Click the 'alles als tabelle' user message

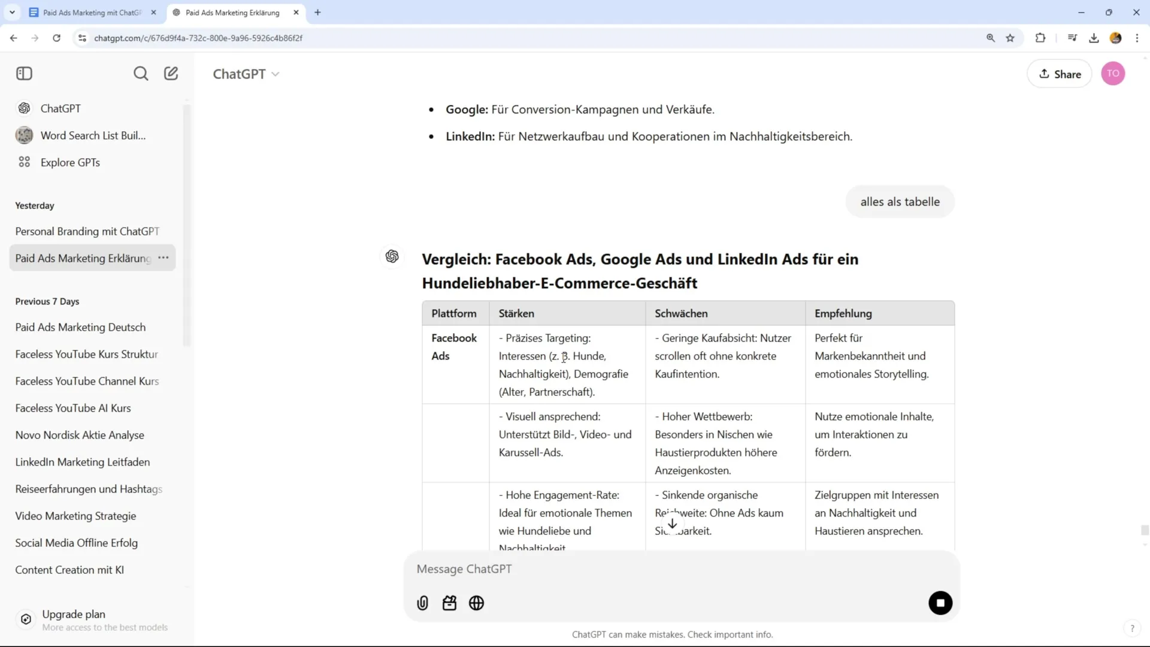[900, 202]
